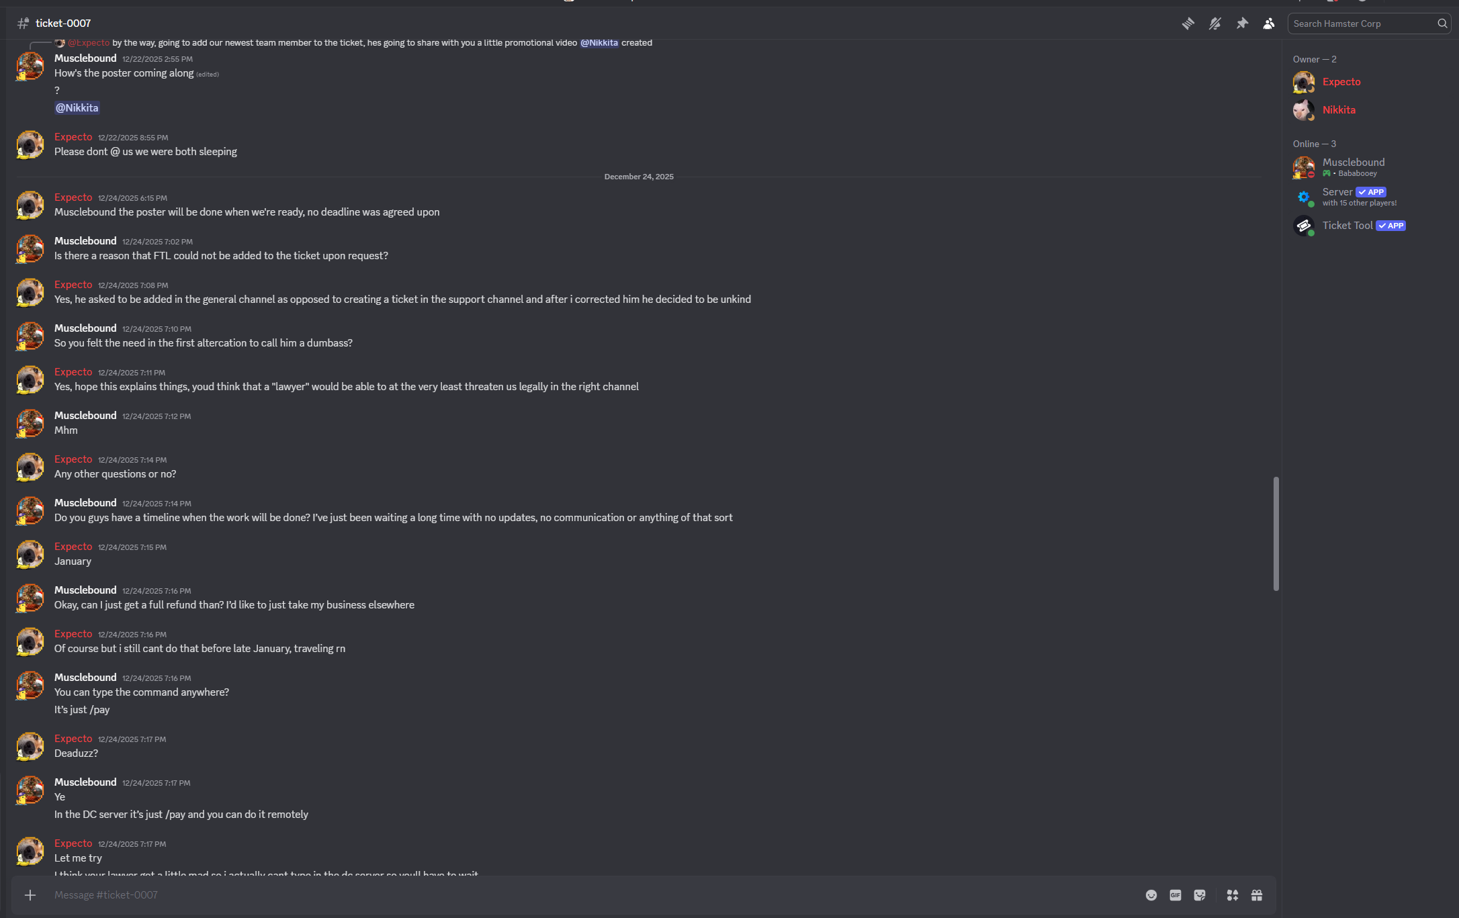Toggle channel notification mute bell
The width and height of the screenshot is (1459, 918).
[x=1214, y=24]
